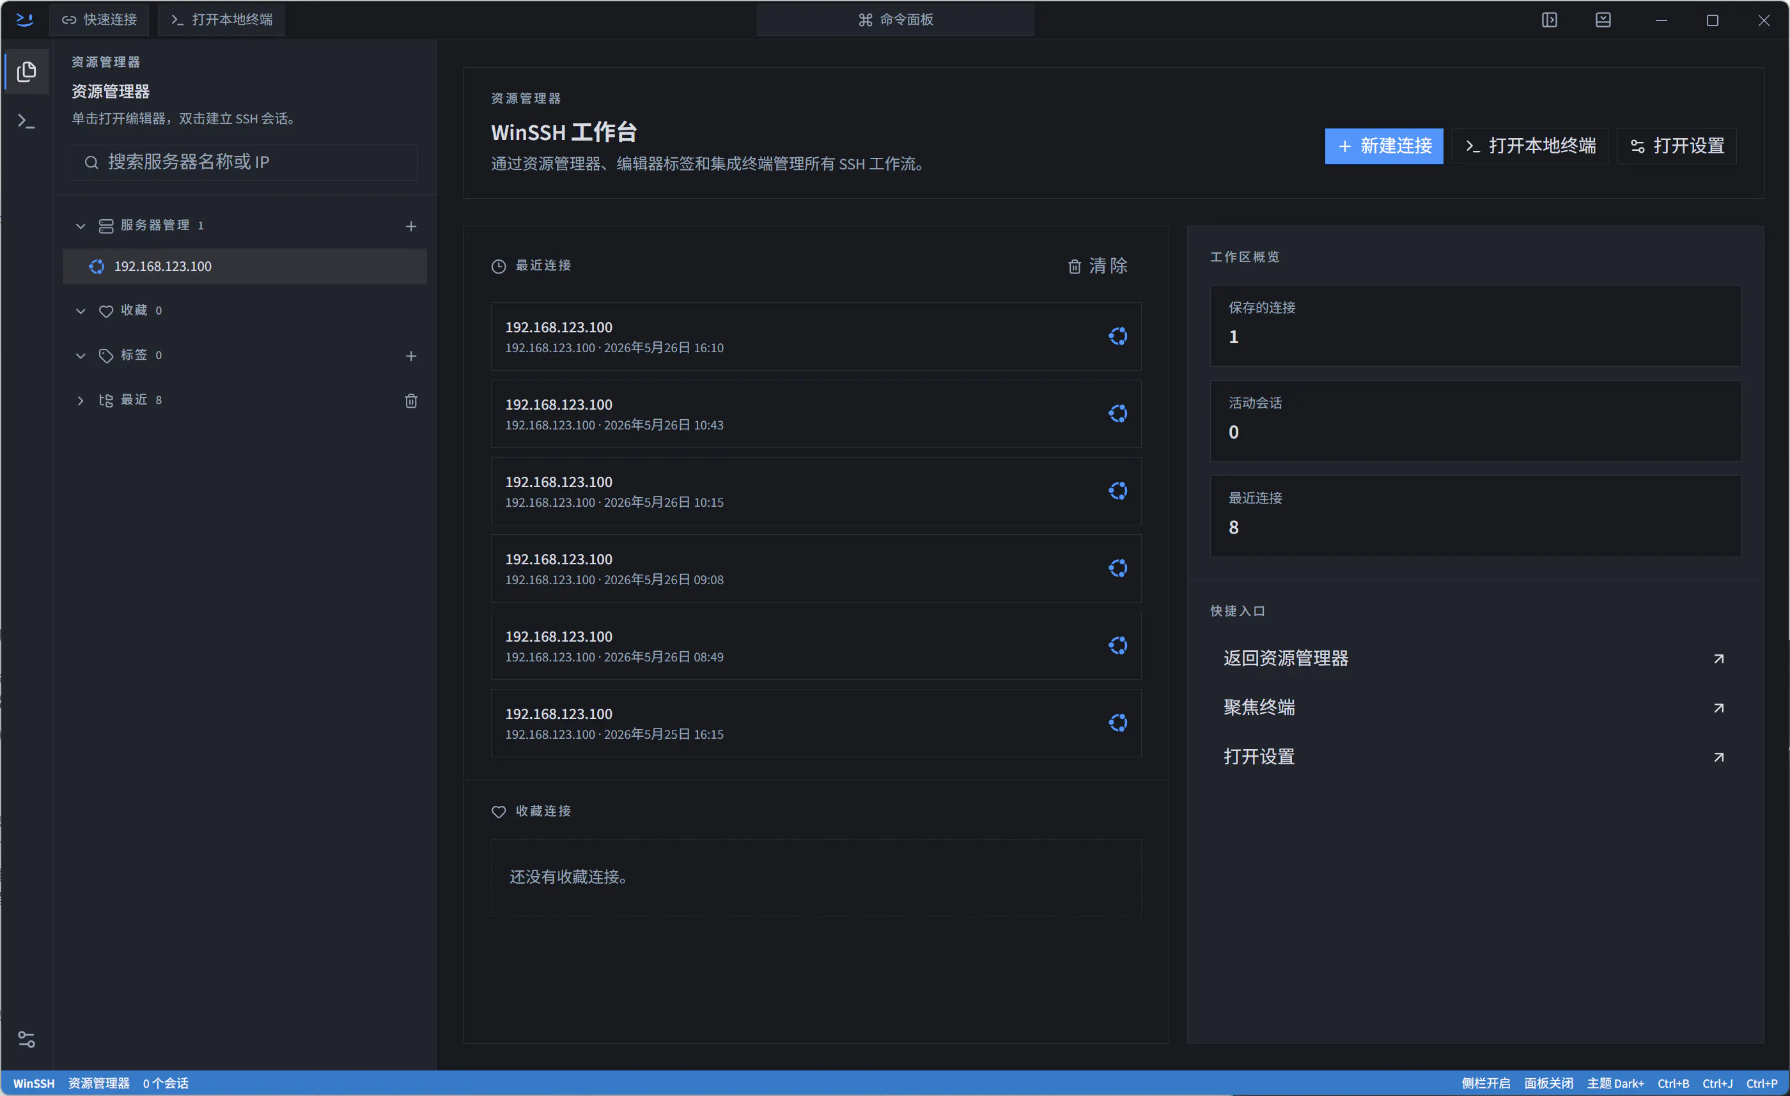Click 打开本地终端 in the title bar

coord(221,20)
